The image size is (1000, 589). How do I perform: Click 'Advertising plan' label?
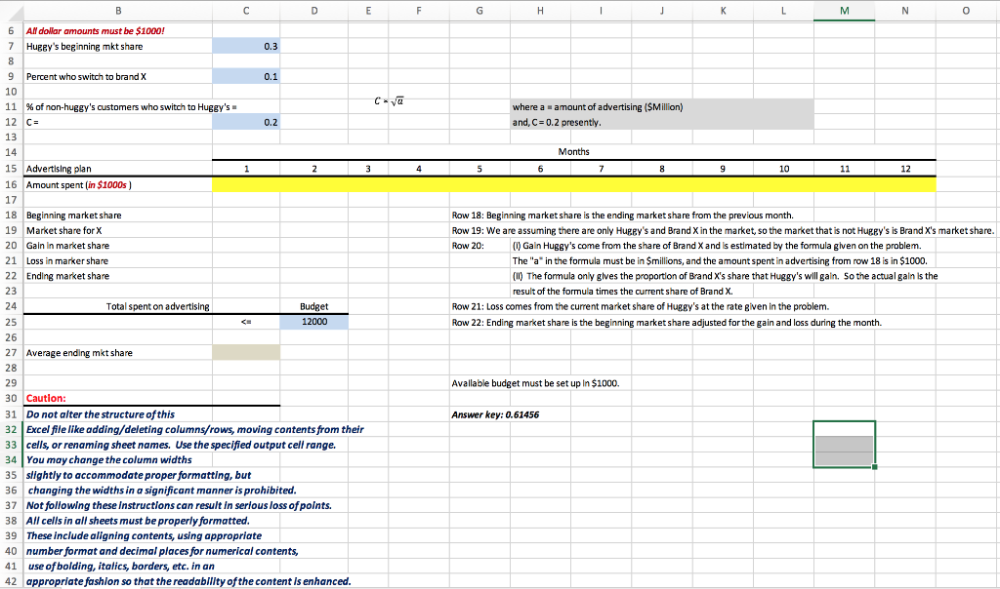tap(59, 169)
